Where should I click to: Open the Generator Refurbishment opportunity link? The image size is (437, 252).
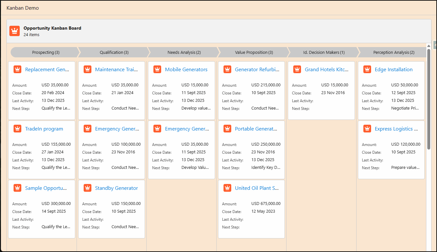(x=257, y=70)
